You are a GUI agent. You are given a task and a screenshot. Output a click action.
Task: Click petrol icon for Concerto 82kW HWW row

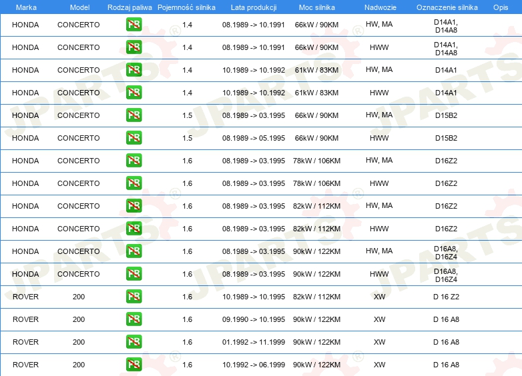(x=134, y=229)
